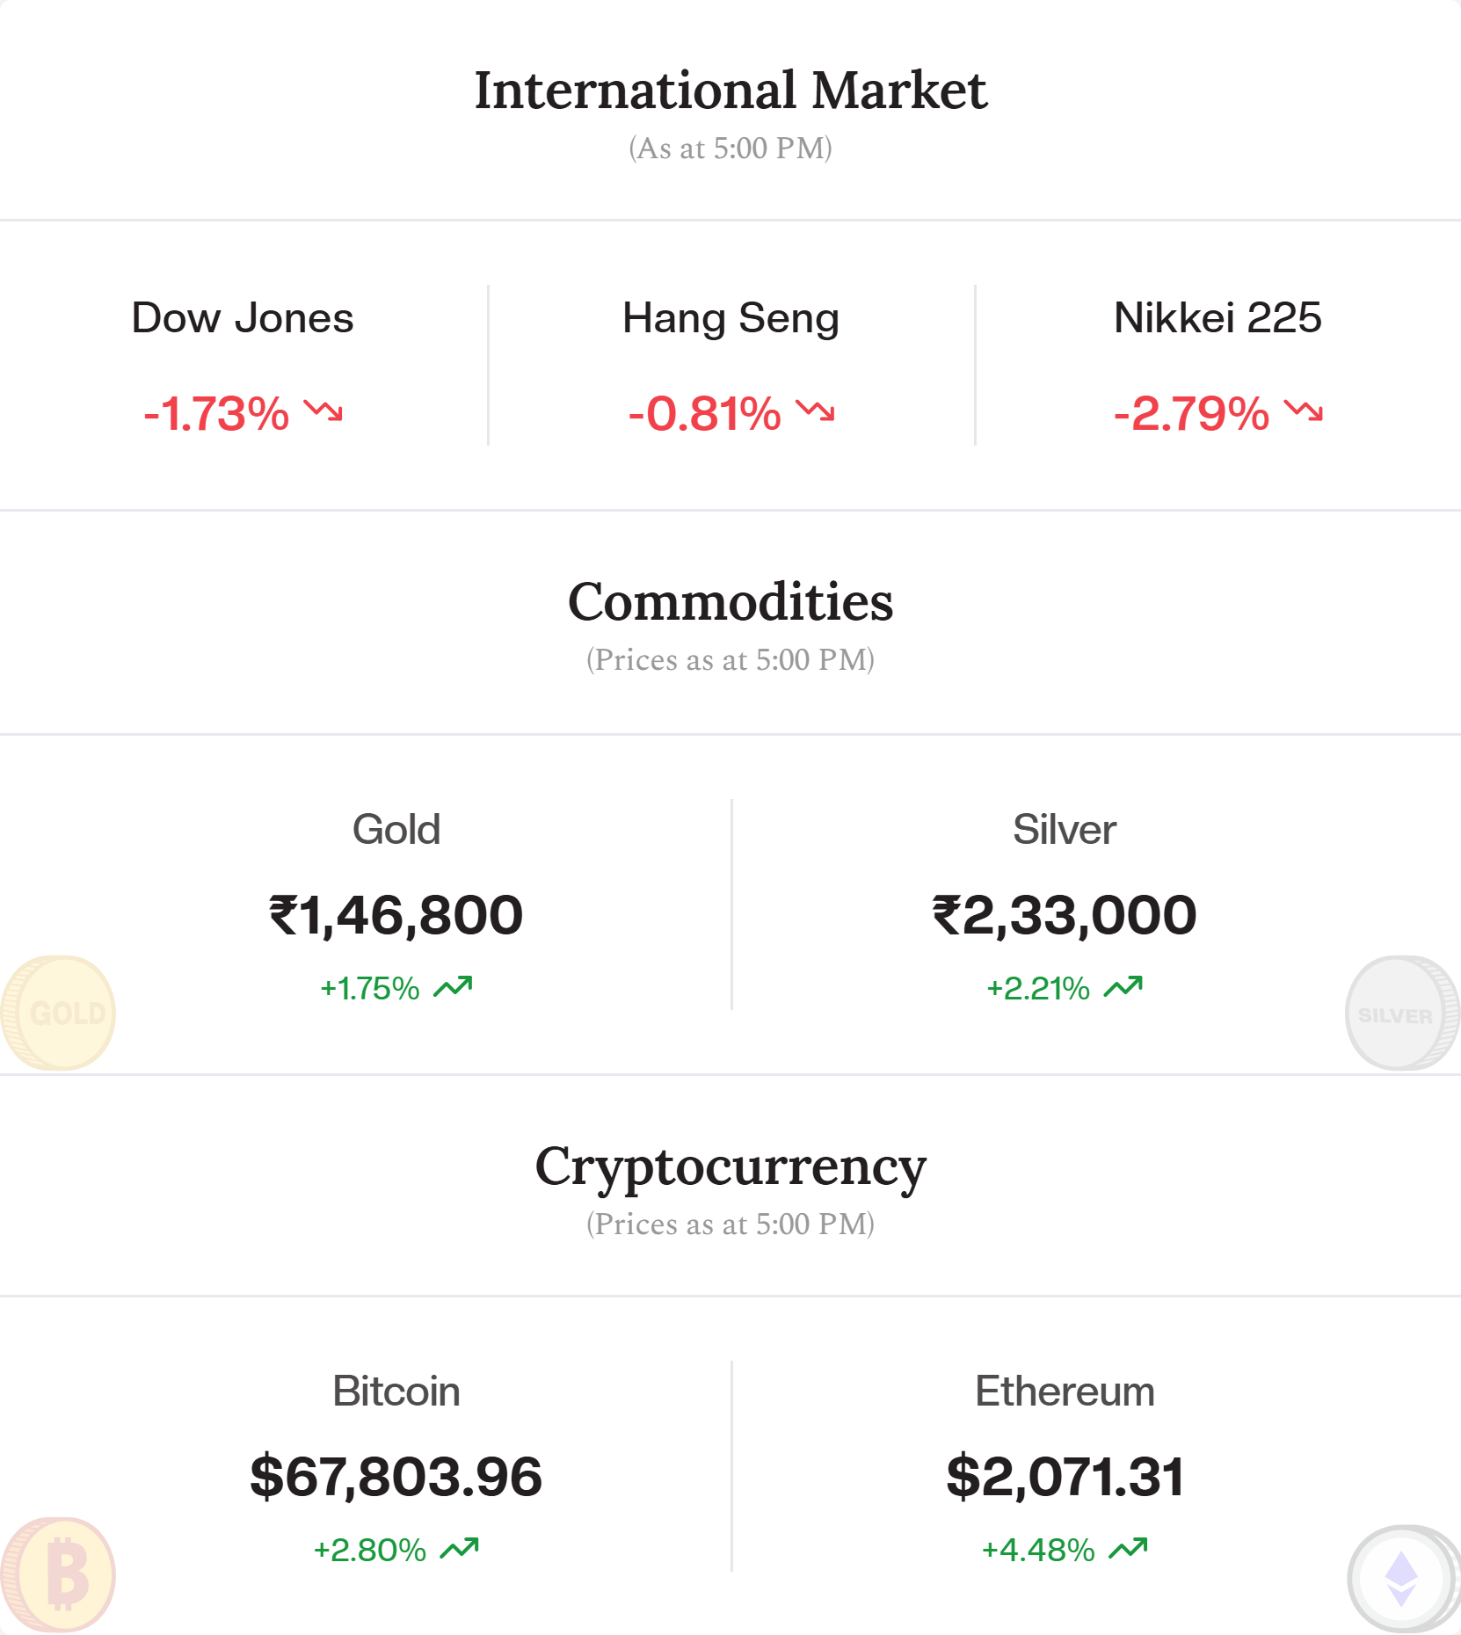Viewport: 1461px width, 1635px height.
Task: Open the Dow Jones index label
Action: (243, 317)
